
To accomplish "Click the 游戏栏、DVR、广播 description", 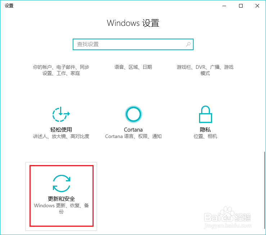I will [x=205, y=70].
